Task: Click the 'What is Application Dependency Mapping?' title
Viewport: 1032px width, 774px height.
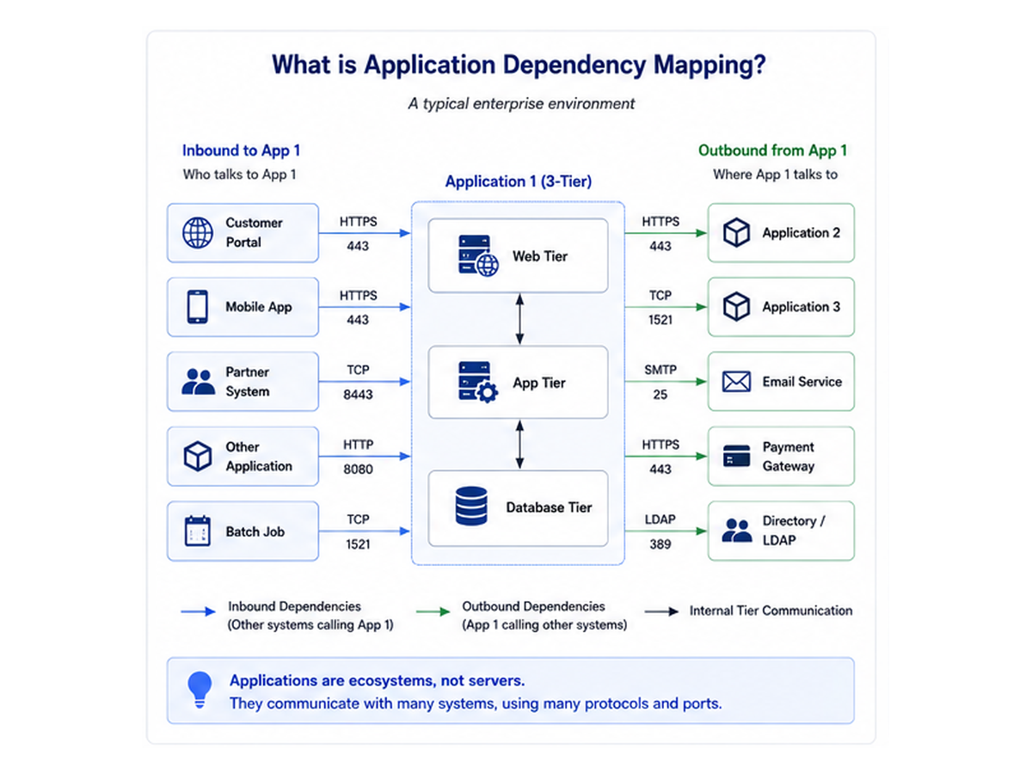Action: 518,65
